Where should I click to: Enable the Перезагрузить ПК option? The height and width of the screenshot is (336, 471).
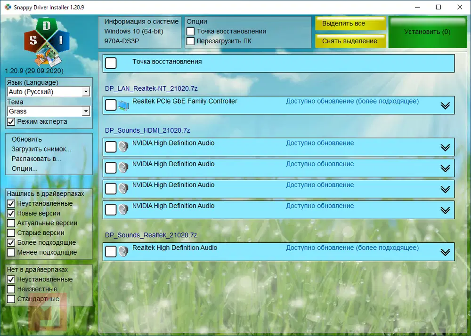[x=190, y=41]
